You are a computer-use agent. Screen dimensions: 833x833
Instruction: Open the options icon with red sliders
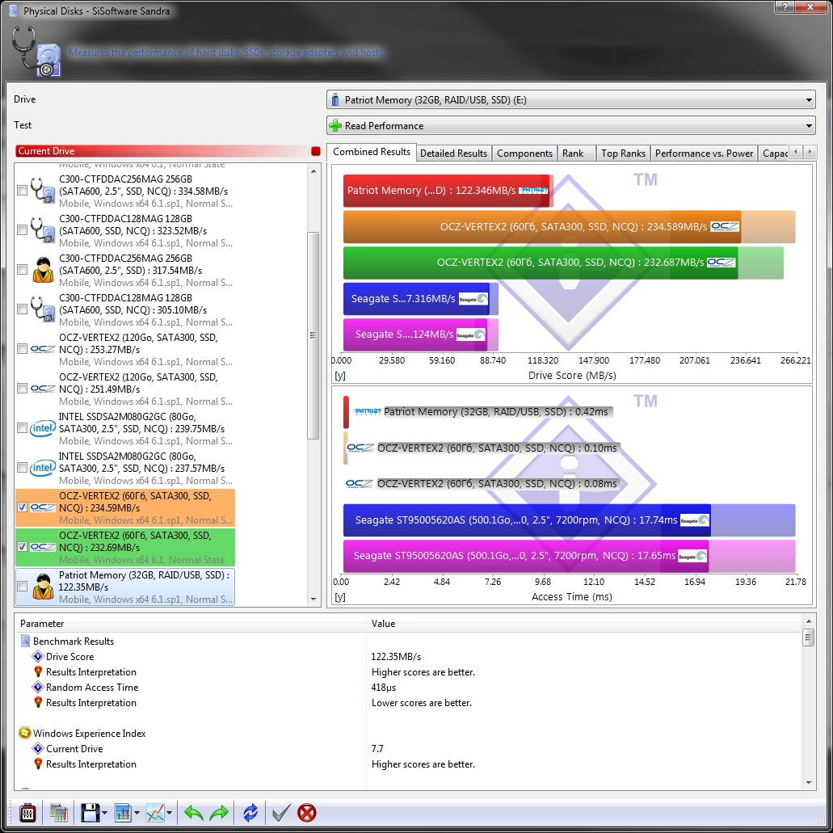27,813
